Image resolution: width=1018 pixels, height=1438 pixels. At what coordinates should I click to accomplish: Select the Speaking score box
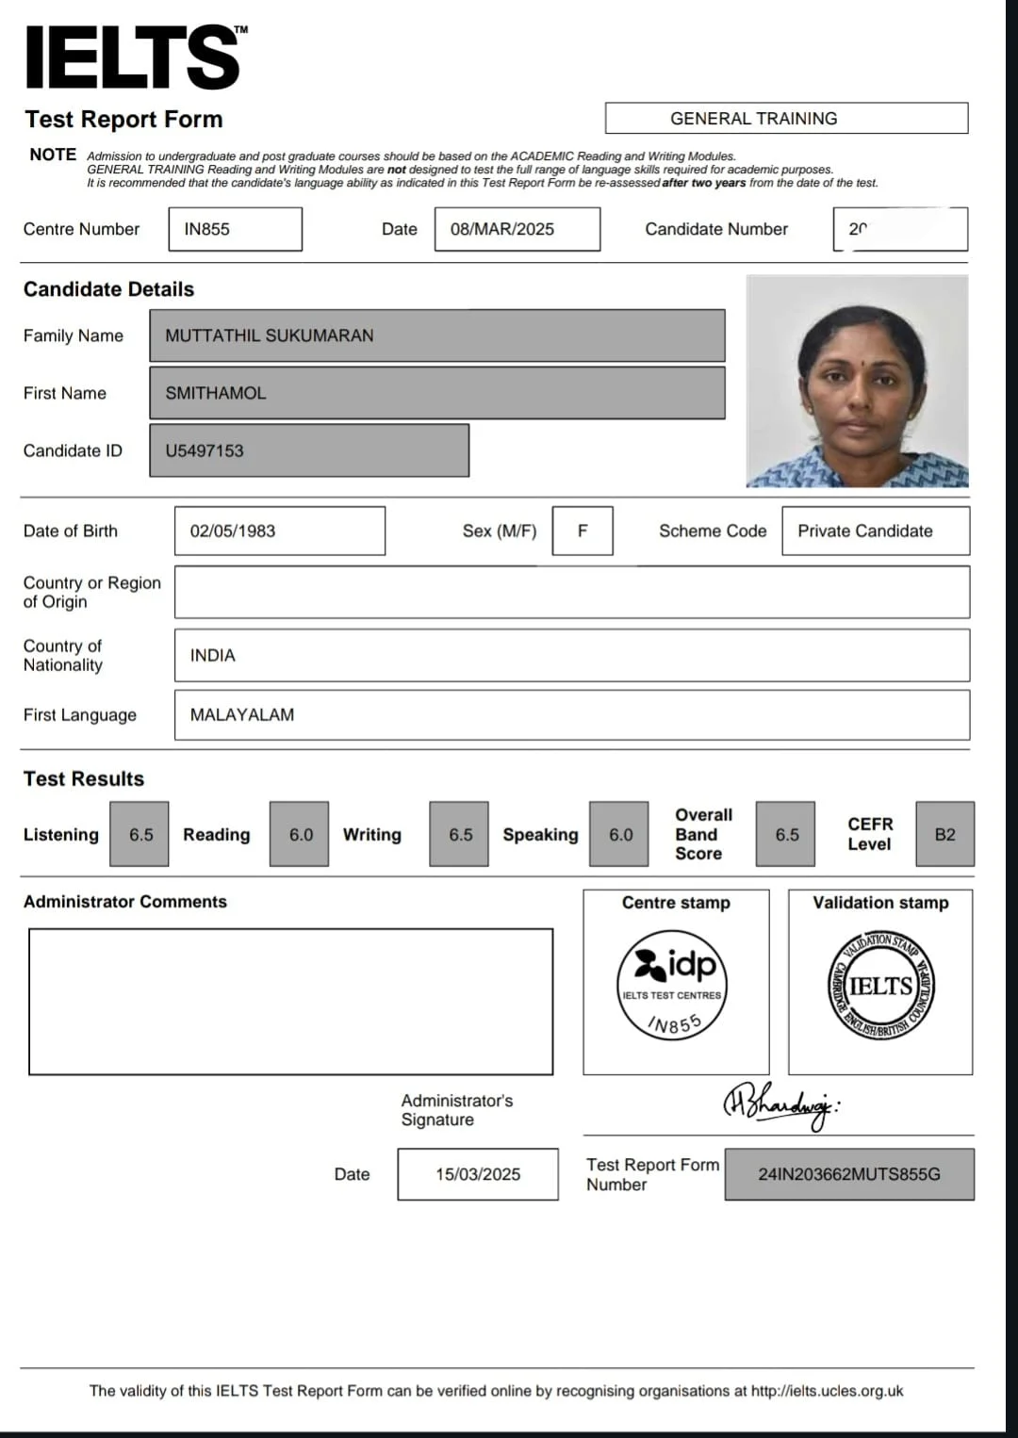(x=619, y=834)
